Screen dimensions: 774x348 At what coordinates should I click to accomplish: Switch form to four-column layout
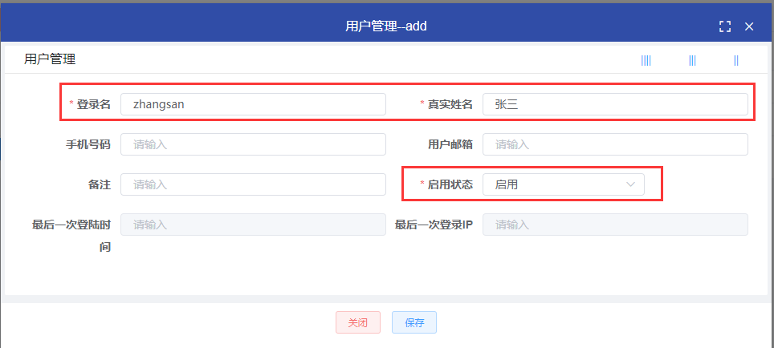click(646, 60)
